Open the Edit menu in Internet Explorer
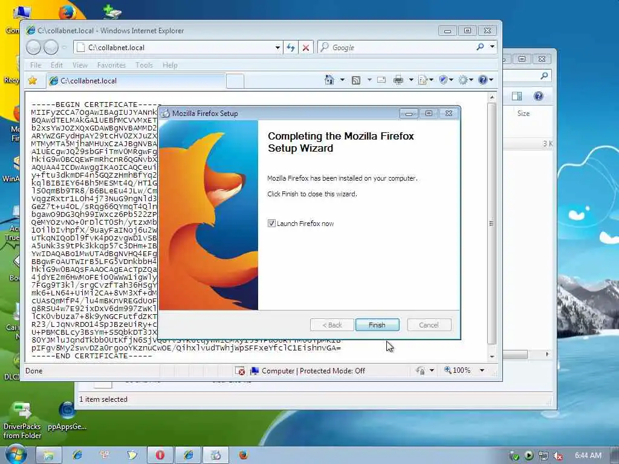 tap(56, 65)
